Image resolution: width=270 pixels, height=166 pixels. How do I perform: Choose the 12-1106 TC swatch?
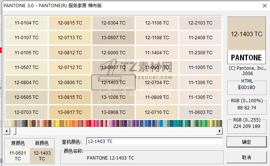pos(157,23)
